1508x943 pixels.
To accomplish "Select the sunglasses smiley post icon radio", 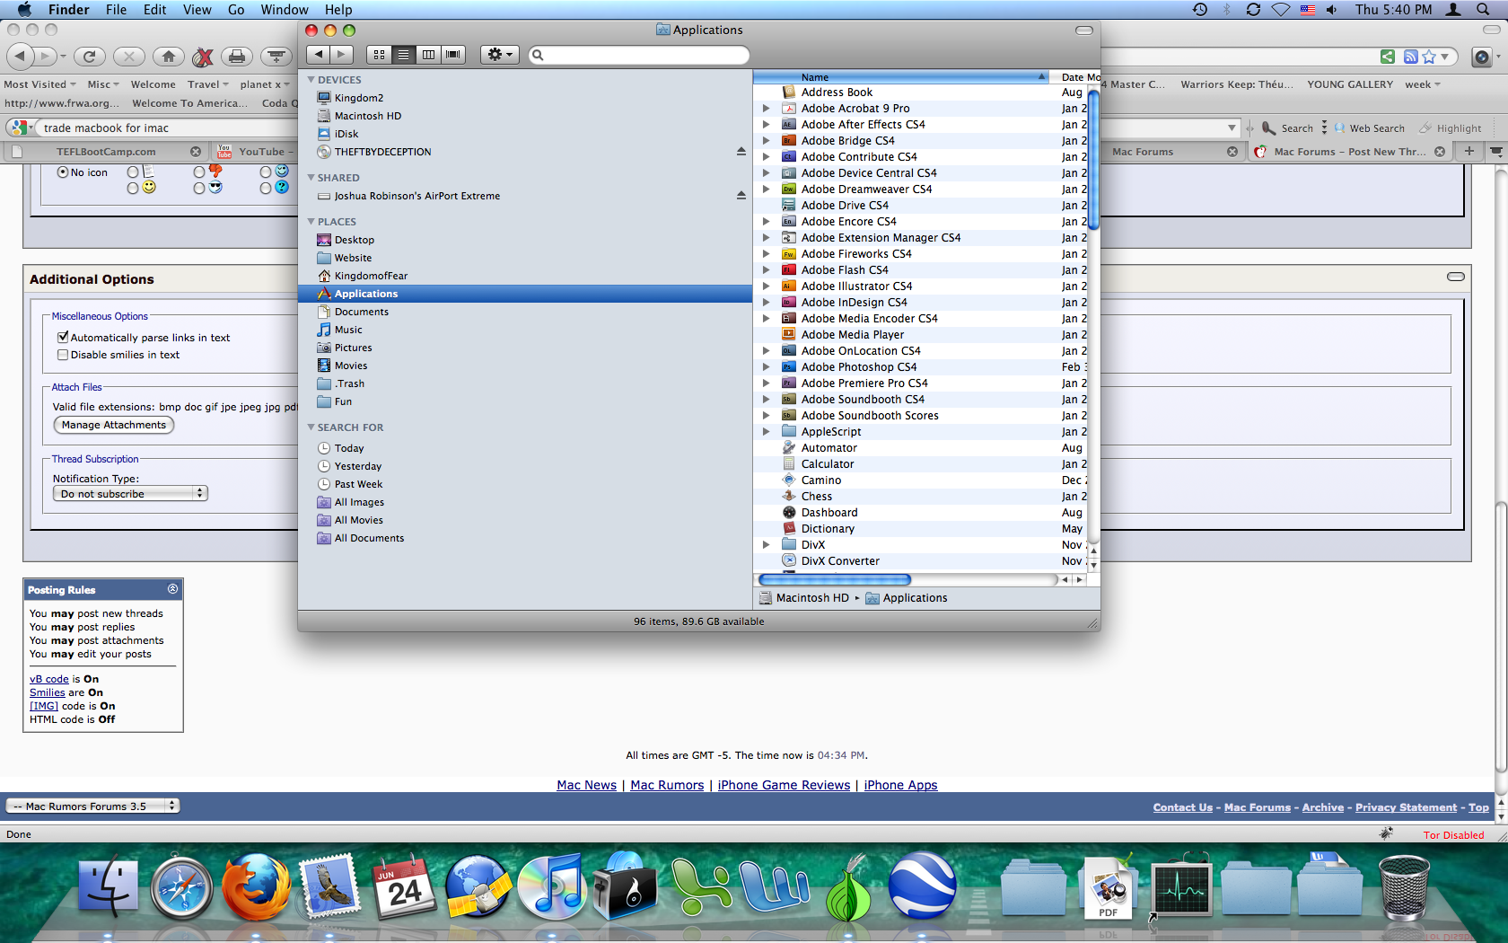I will pos(199,188).
